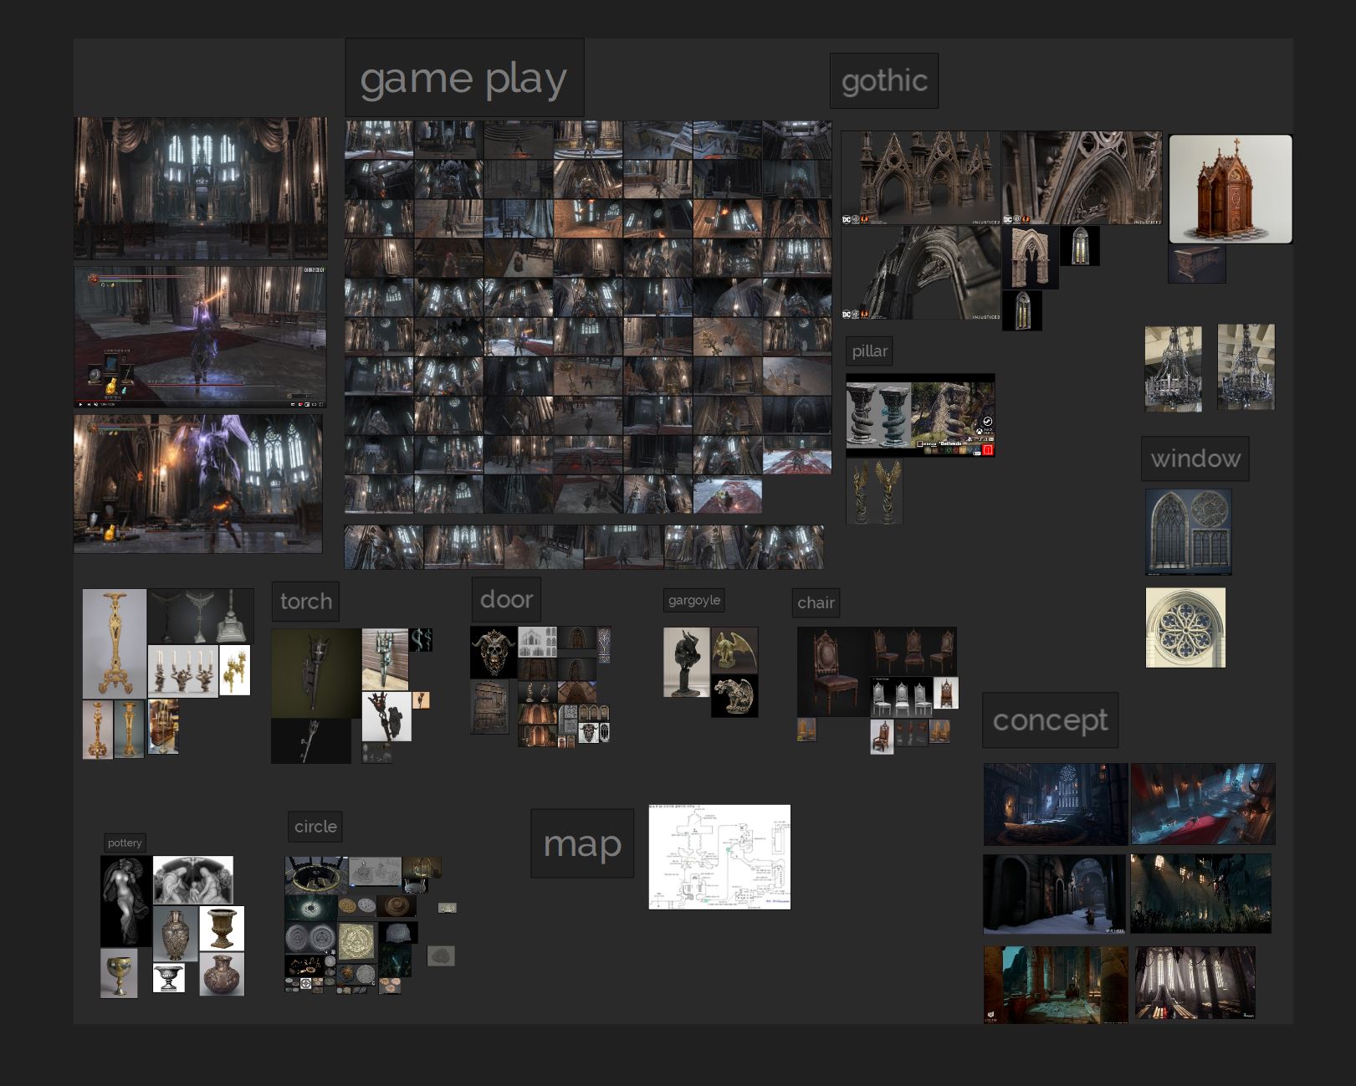Select the "window" section label

(1195, 458)
